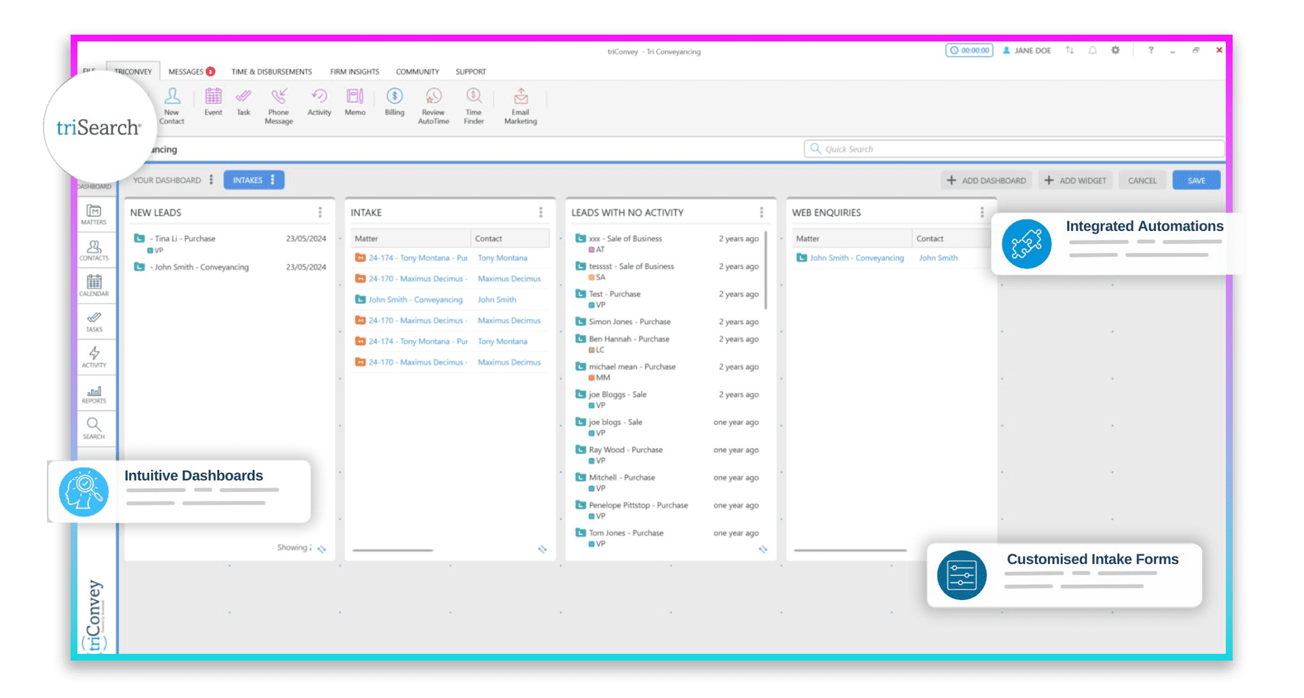Click the Add Dashboard button

[x=986, y=180]
